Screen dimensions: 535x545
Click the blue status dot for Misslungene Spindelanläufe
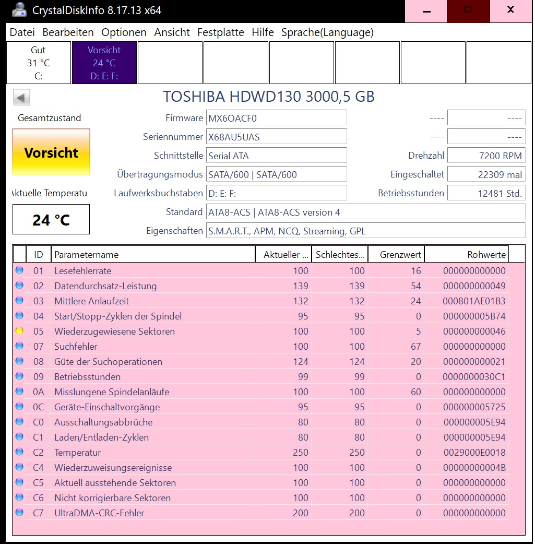coord(19,392)
